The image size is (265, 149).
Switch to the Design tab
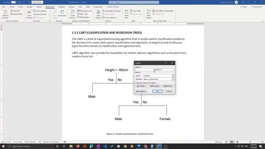tap(29, 7)
